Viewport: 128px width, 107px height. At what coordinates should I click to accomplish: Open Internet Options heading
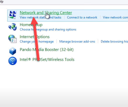(x=35, y=37)
